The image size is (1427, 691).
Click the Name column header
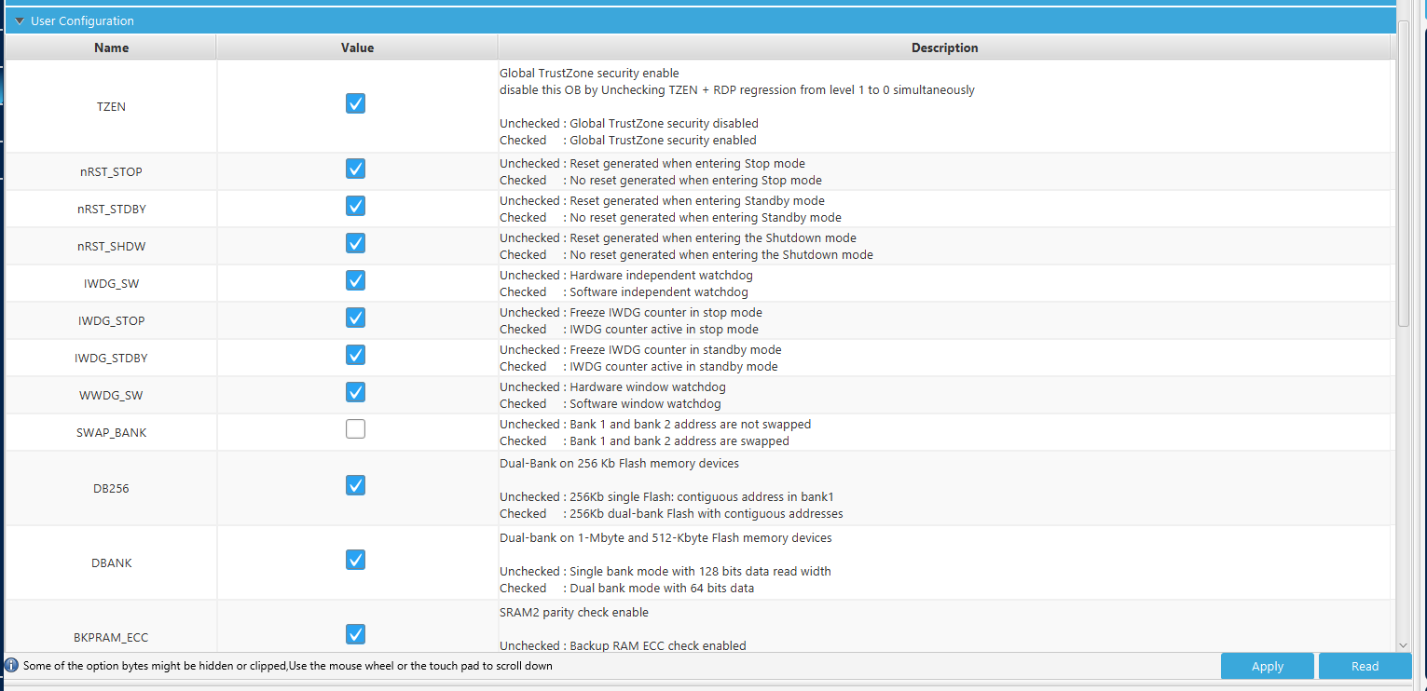111,47
